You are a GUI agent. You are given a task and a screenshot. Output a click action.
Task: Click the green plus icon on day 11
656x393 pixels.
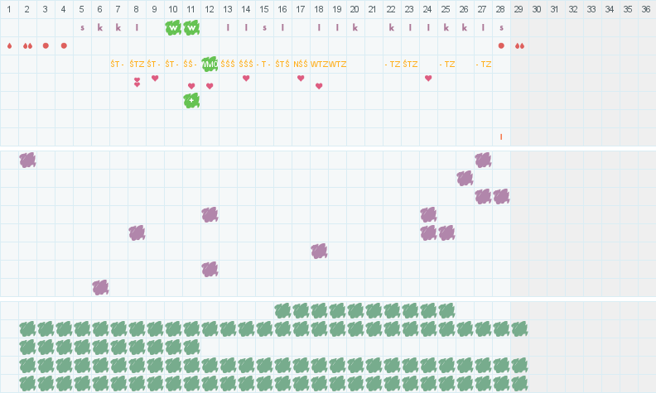tap(191, 100)
